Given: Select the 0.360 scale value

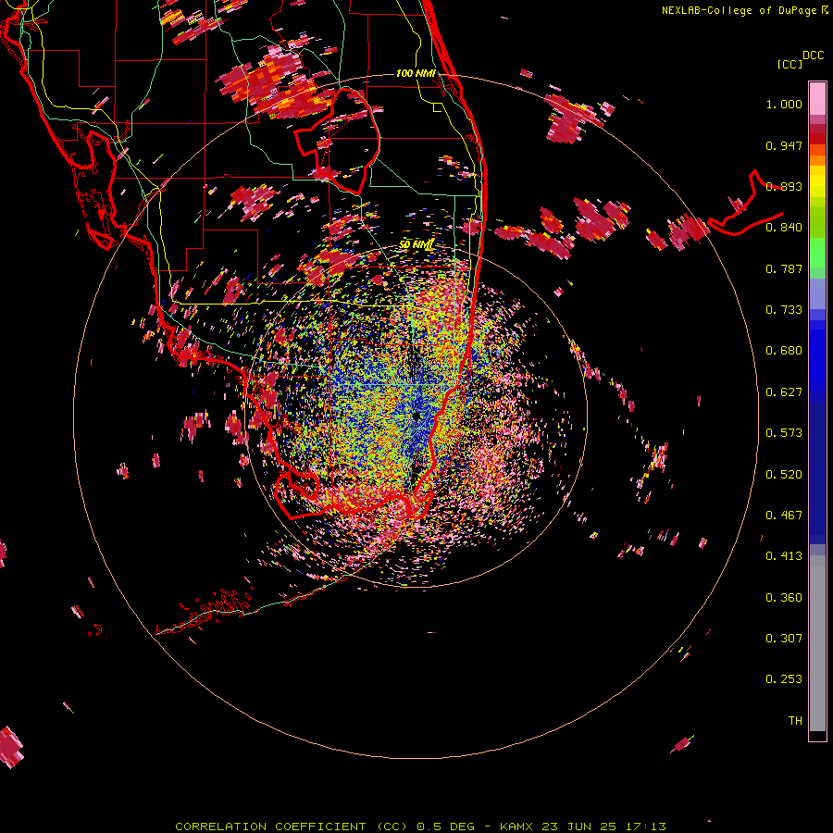Looking at the screenshot, I should click(784, 598).
